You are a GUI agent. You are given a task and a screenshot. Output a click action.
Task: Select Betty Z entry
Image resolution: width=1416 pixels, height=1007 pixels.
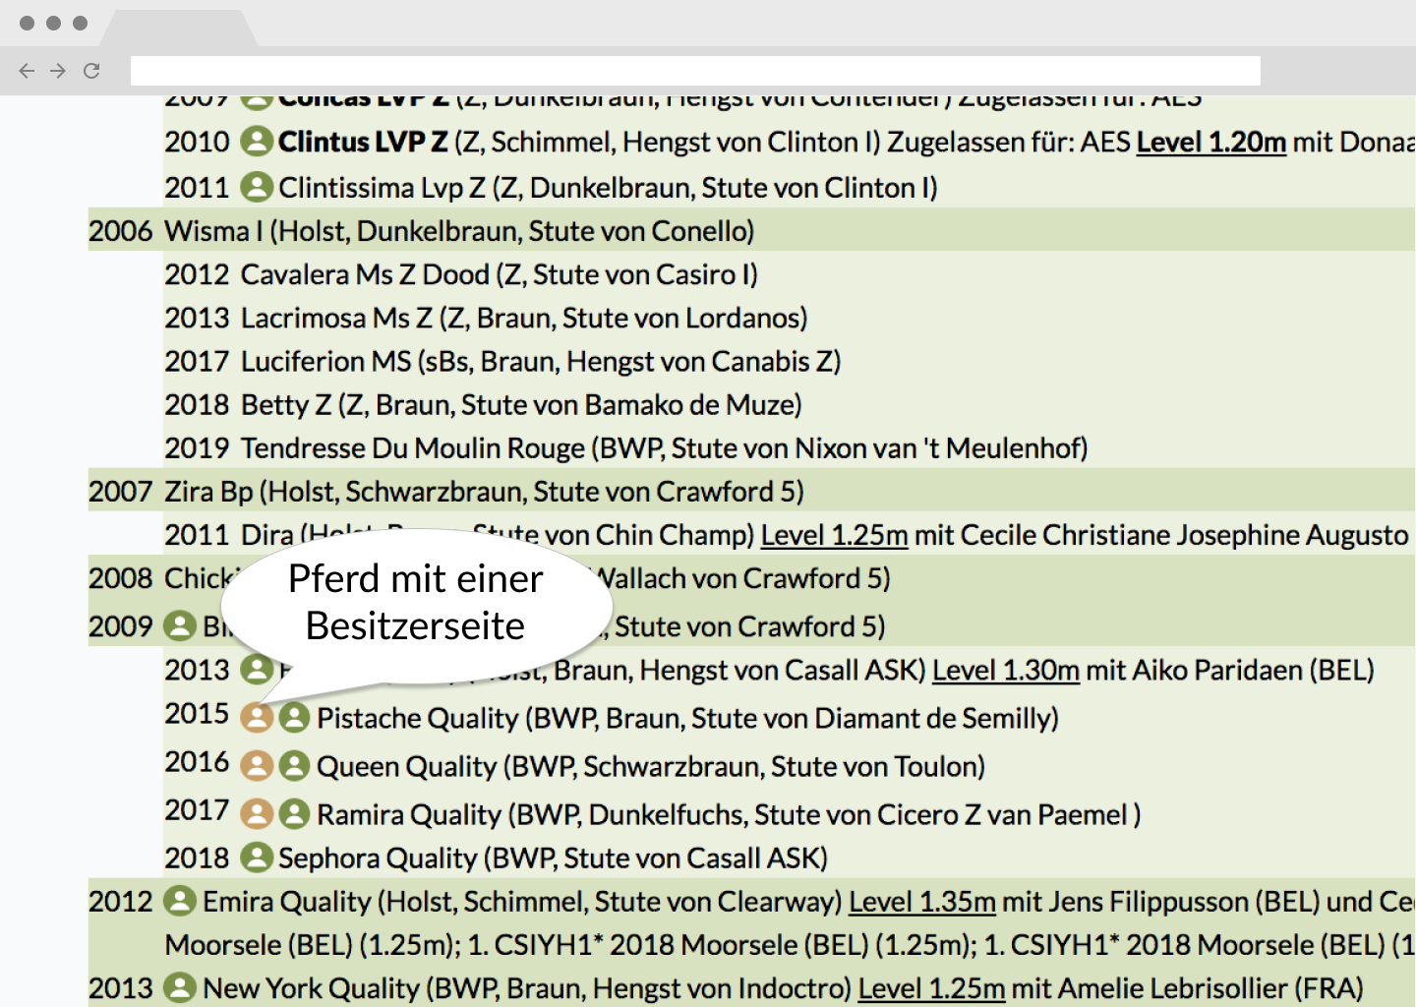point(521,404)
